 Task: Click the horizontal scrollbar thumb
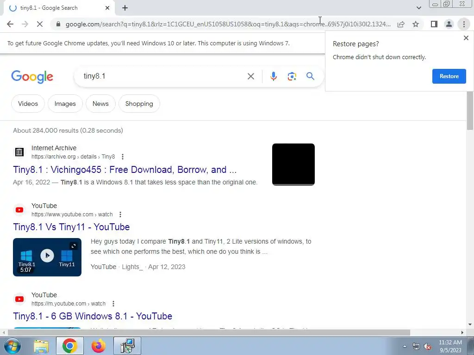point(209,332)
